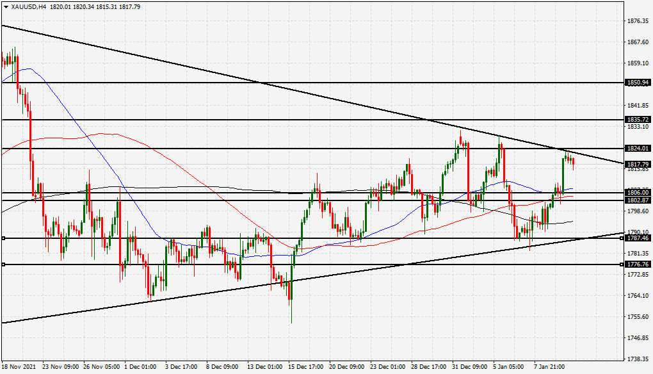Click the 1876.35 price scale label
The height and width of the screenshot is (374, 653).
coord(638,21)
